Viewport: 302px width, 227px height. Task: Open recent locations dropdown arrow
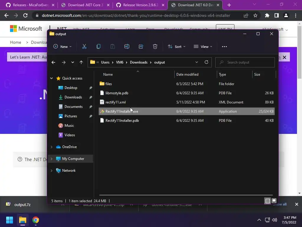[x=73, y=62]
